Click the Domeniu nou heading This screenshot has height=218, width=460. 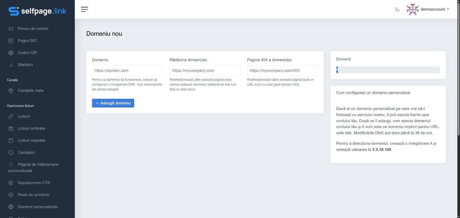point(104,34)
